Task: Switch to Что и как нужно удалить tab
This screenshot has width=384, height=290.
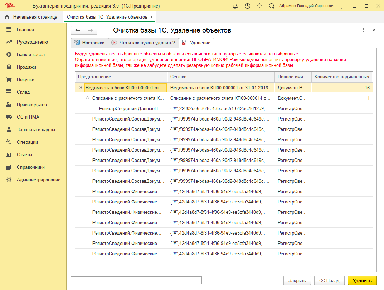Action: pyautogui.click(x=143, y=43)
